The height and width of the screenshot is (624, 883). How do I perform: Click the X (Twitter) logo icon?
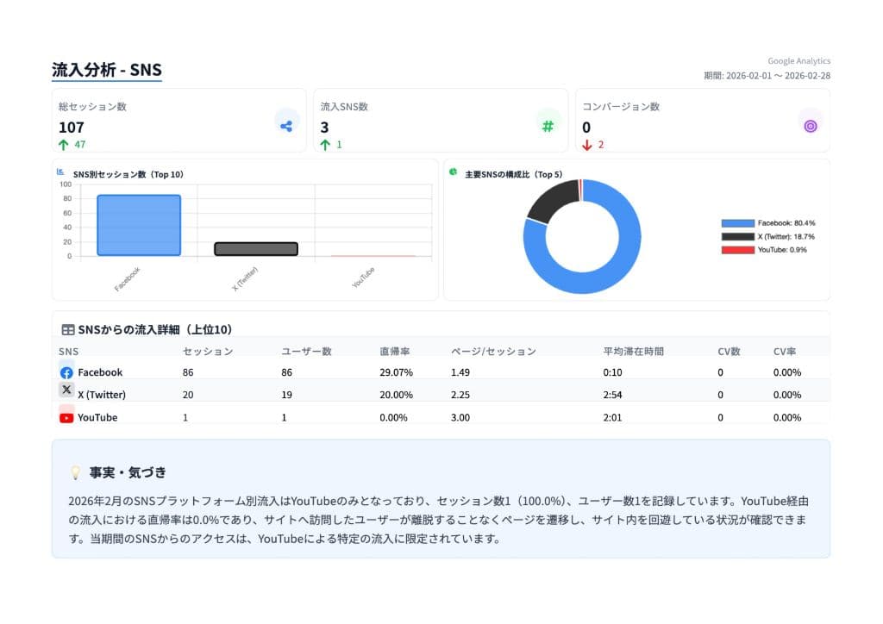[x=66, y=390]
